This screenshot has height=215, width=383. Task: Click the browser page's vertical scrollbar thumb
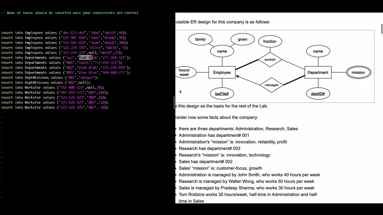click(x=382, y=29)
